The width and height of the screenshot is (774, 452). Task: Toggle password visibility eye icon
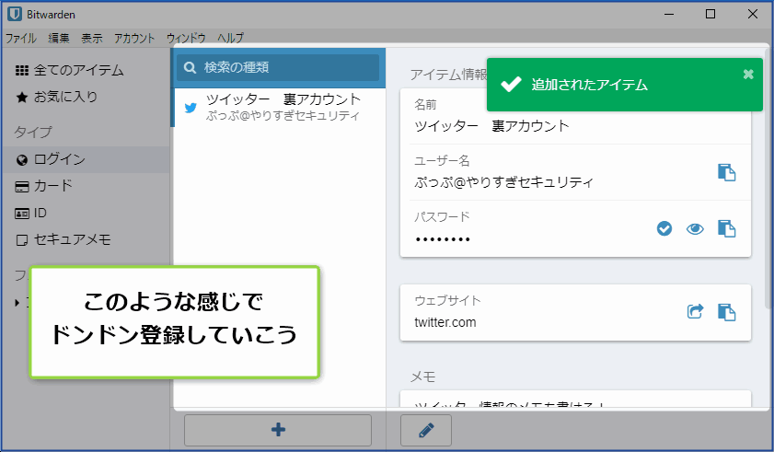[695, 228]
